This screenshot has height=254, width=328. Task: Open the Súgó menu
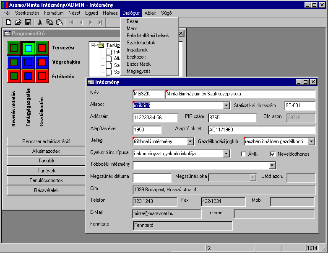pyautogui.click(x=166, y=13)
